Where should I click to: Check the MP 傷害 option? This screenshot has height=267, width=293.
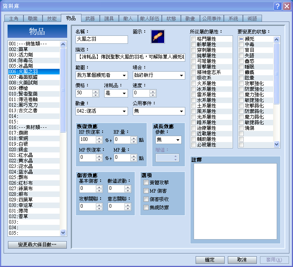tap(146, 191)
